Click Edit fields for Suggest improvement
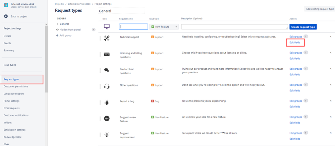The height and width of the screenshot is (146, 335). [x=295, y=139]
